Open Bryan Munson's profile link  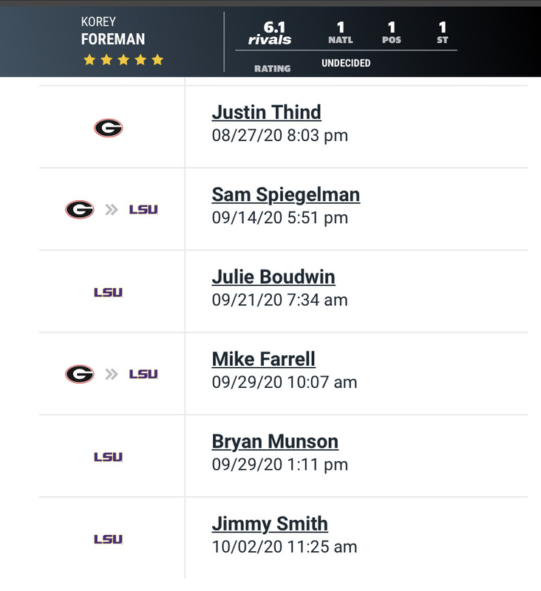click(x=275, y=442)
